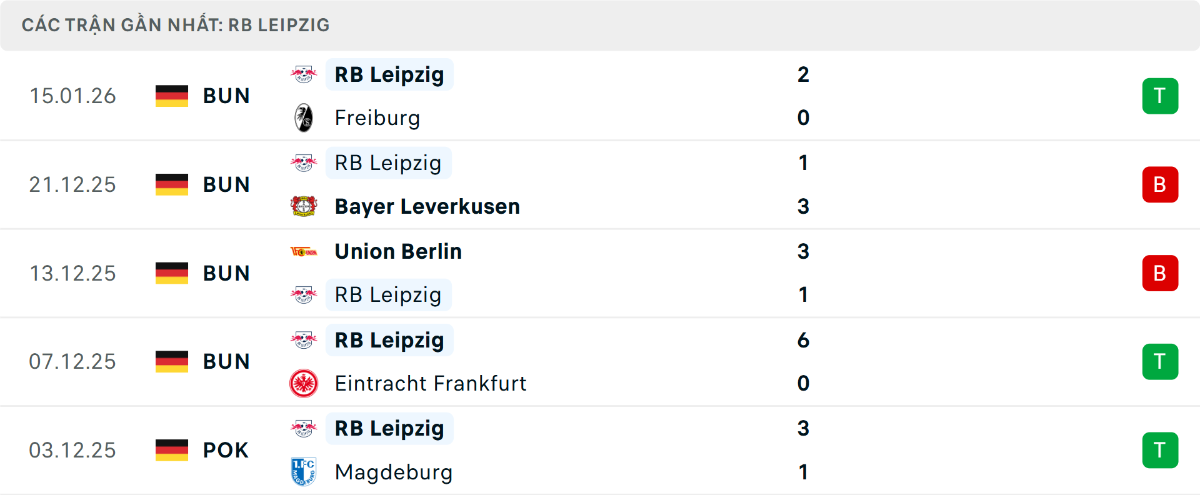Click the date 21.12.25

(72, 184)
